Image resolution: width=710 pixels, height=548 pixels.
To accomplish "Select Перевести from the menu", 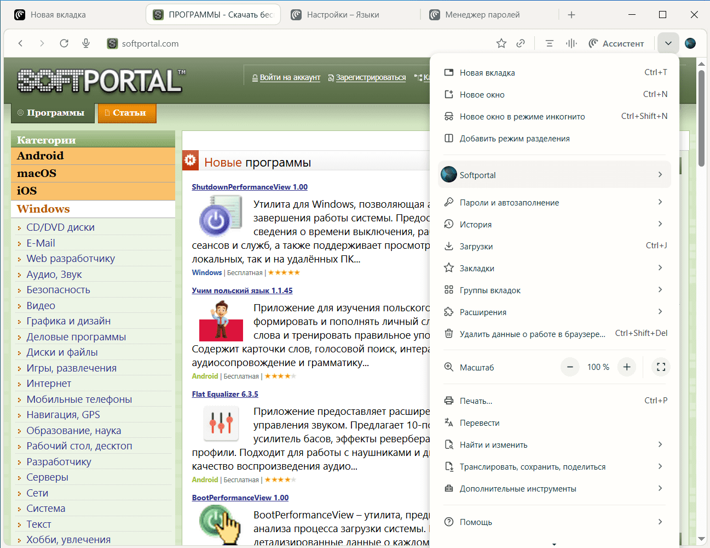I will tap(555, 423).
